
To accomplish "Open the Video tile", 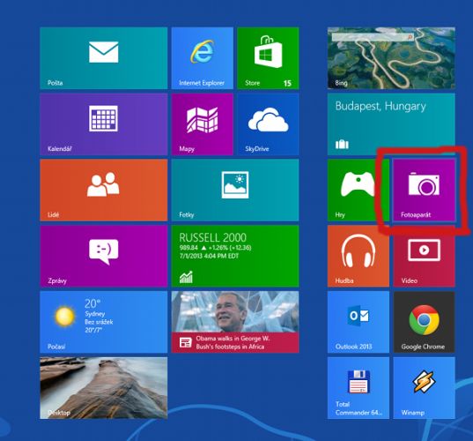I will pyautogui.click(x=425, y=256).
